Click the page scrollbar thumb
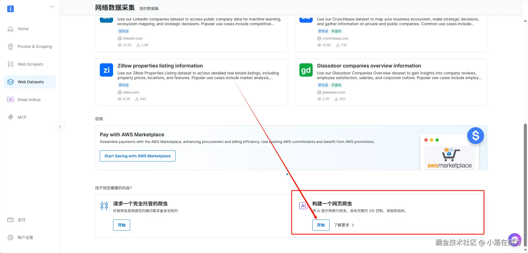Screen dimensions: 528x253 [x=525, y=185]
